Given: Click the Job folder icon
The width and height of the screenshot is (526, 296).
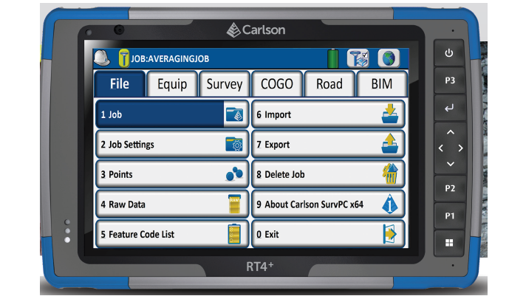Looking at the screenshot, I should pyautogui.click(x=234, y=114).
